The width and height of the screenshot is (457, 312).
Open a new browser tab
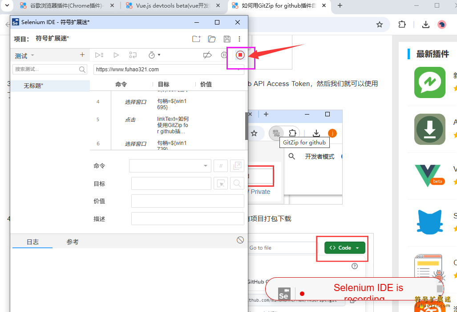[x=340, y=5]
